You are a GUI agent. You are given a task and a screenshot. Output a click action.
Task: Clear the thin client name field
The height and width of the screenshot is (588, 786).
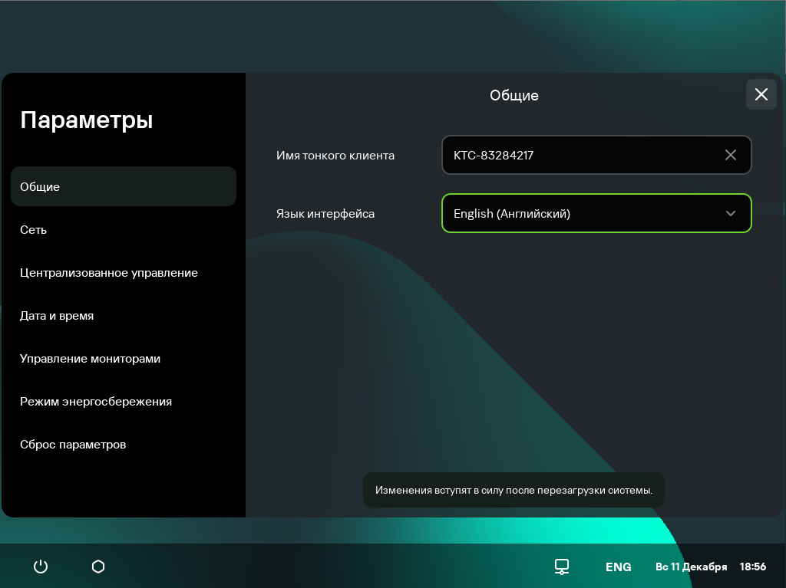pos(730,155)
